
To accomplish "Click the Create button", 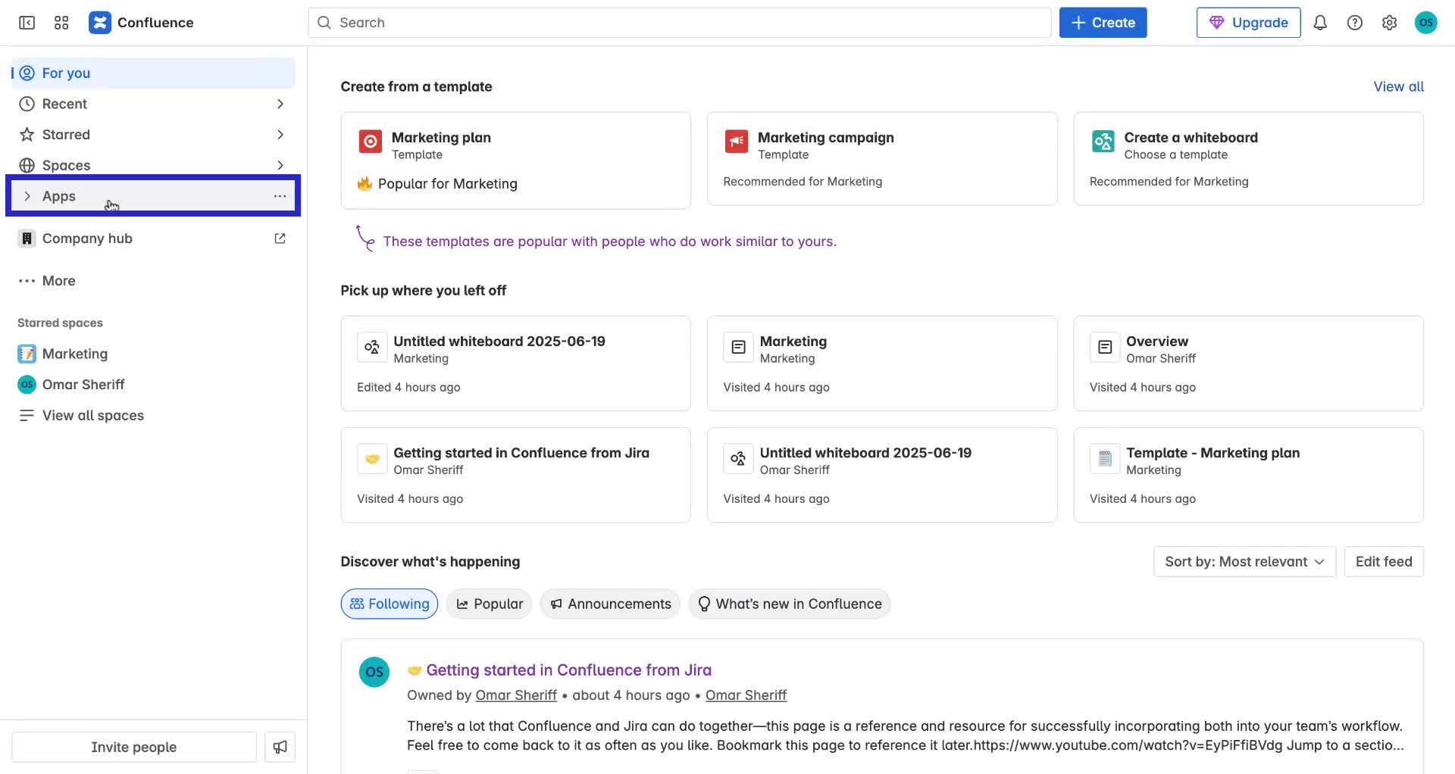I will coord(1103,22).
